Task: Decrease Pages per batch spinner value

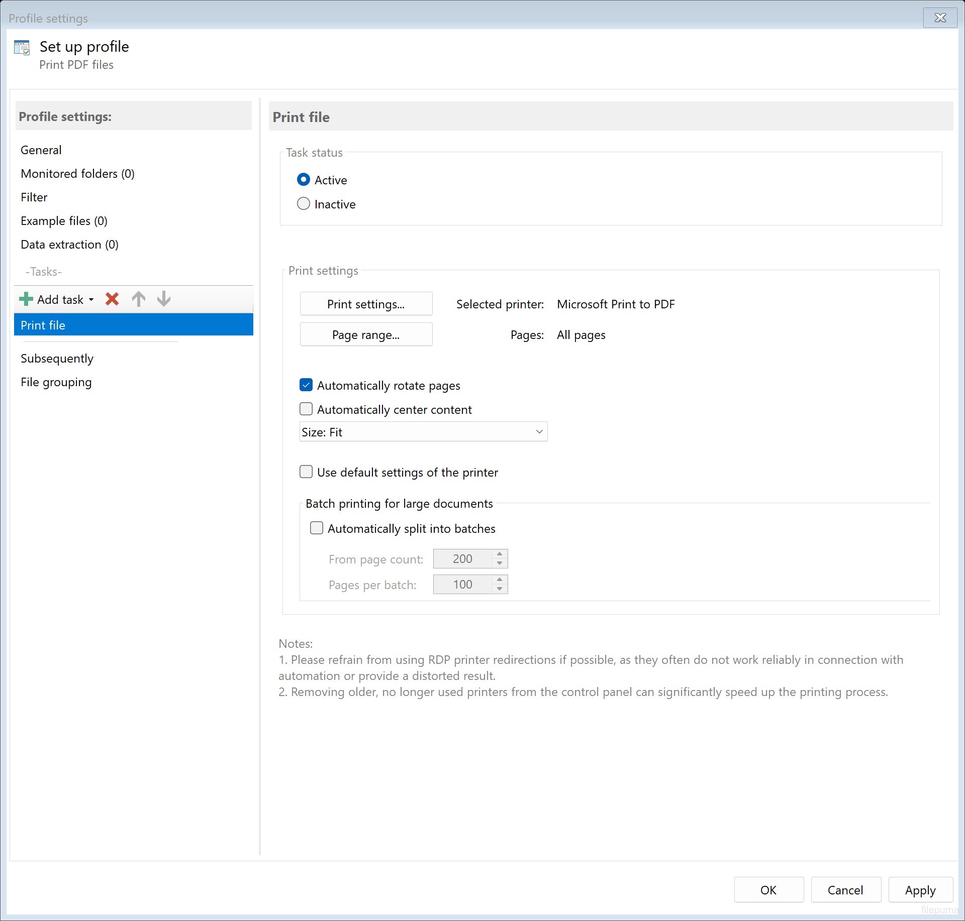Action: point(500,589)
